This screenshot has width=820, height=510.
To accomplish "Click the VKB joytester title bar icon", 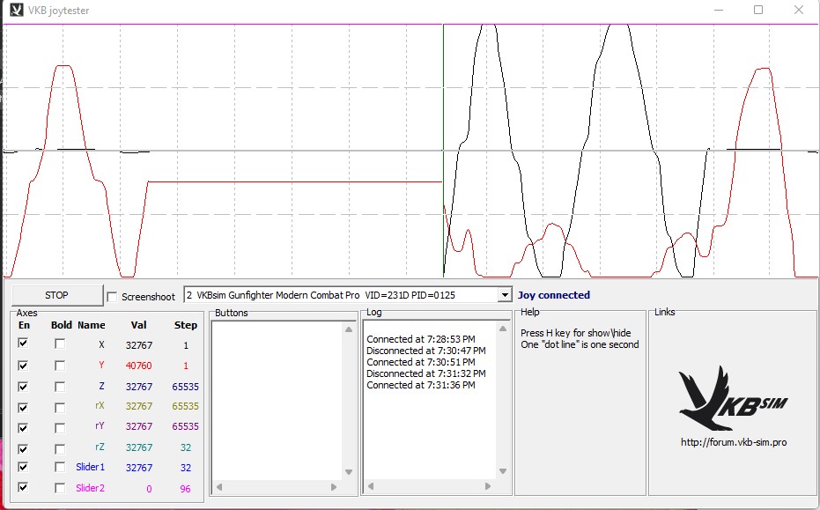I will click(x=16, y=11).
